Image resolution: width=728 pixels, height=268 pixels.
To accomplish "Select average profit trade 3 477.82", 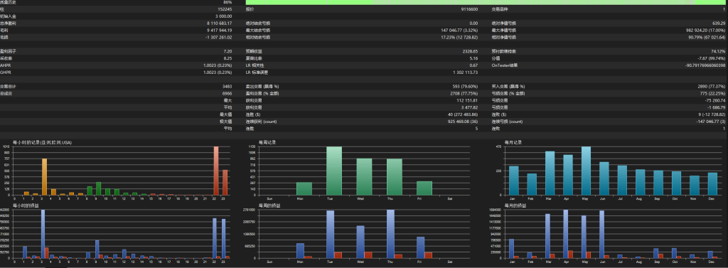I will pyautogui.click(x=469, y=107).
